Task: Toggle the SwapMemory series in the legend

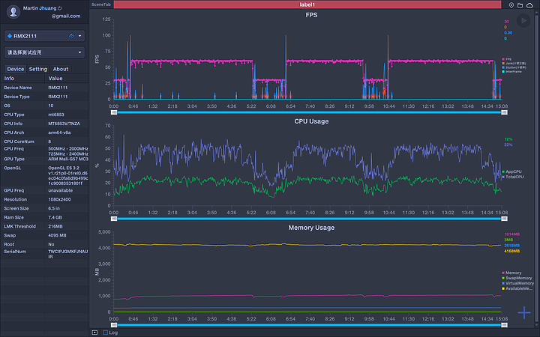Action: click(x=517, y=278)
